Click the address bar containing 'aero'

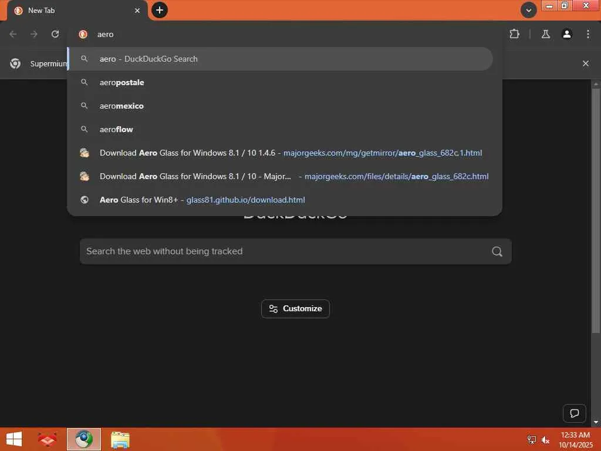(x=286, y=34)
